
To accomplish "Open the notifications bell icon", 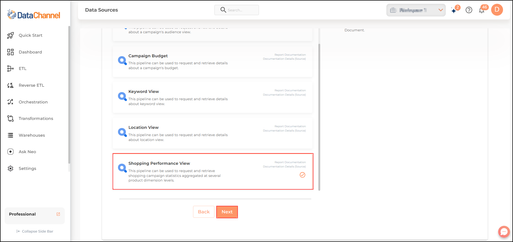I will pyautogui.click(x=482, y=11).
